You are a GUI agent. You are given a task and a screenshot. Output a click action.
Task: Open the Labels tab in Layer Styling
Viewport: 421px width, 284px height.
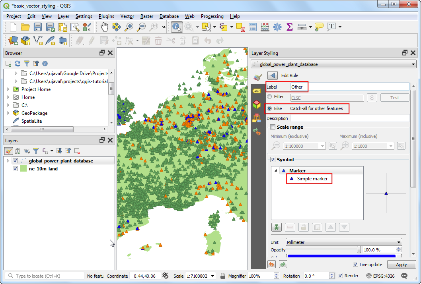257,91
